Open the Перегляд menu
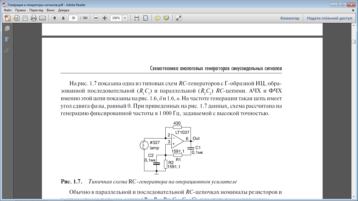Screen dimensions: 358x201 36,10
